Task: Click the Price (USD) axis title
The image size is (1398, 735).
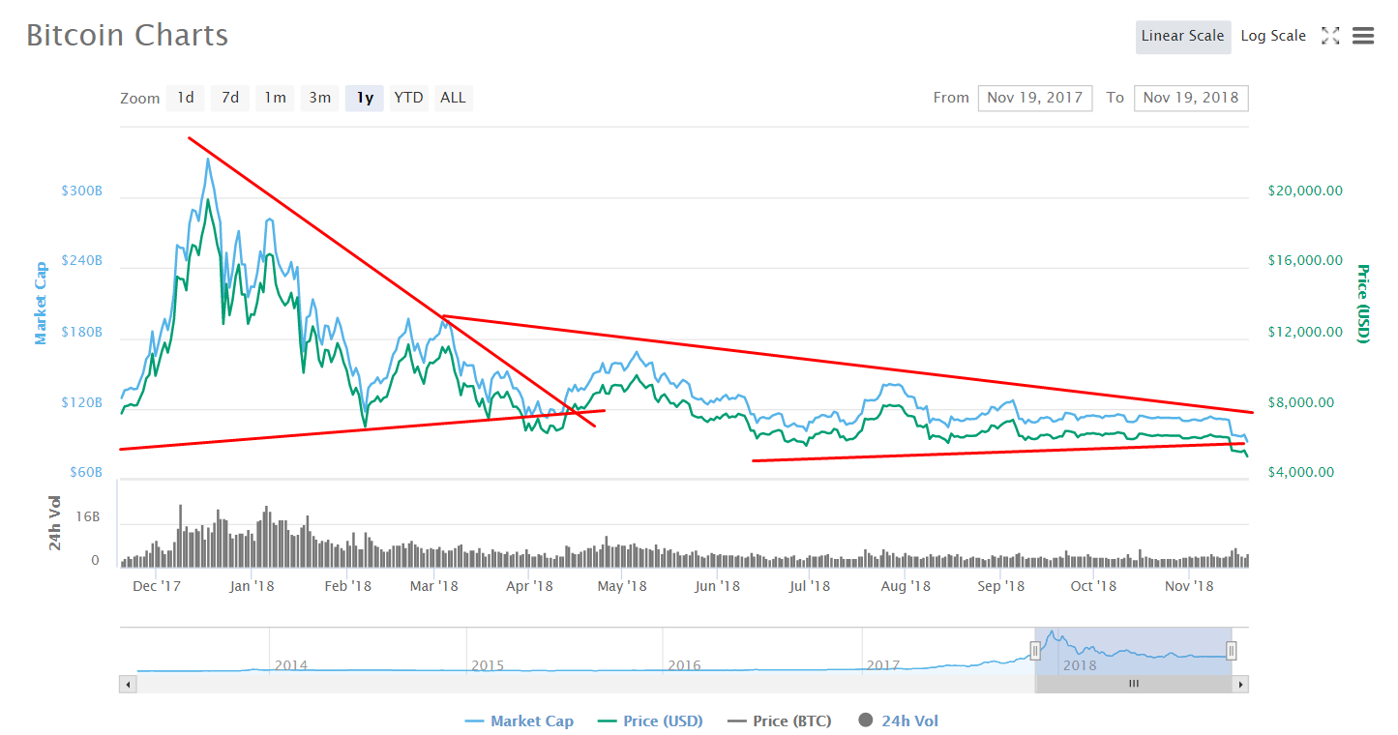Action: [x=1364, y=304]
